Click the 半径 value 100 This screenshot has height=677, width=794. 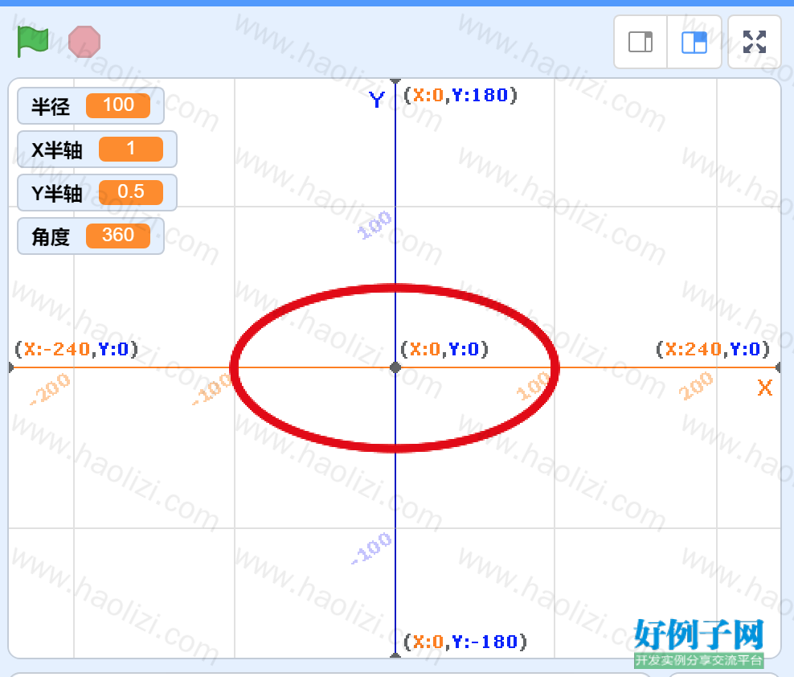pyautogui.click(x=118, y=105)
